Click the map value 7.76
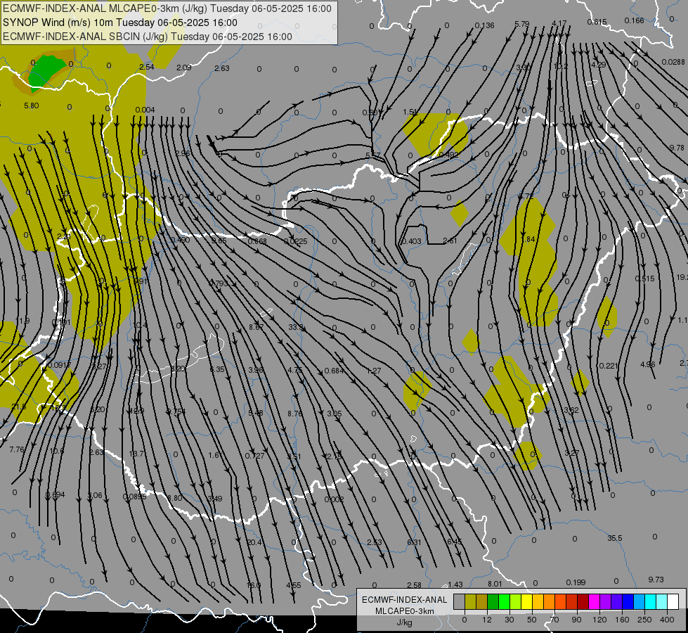The height and width of the screenshot is (633, 688). tap(17, 449)
